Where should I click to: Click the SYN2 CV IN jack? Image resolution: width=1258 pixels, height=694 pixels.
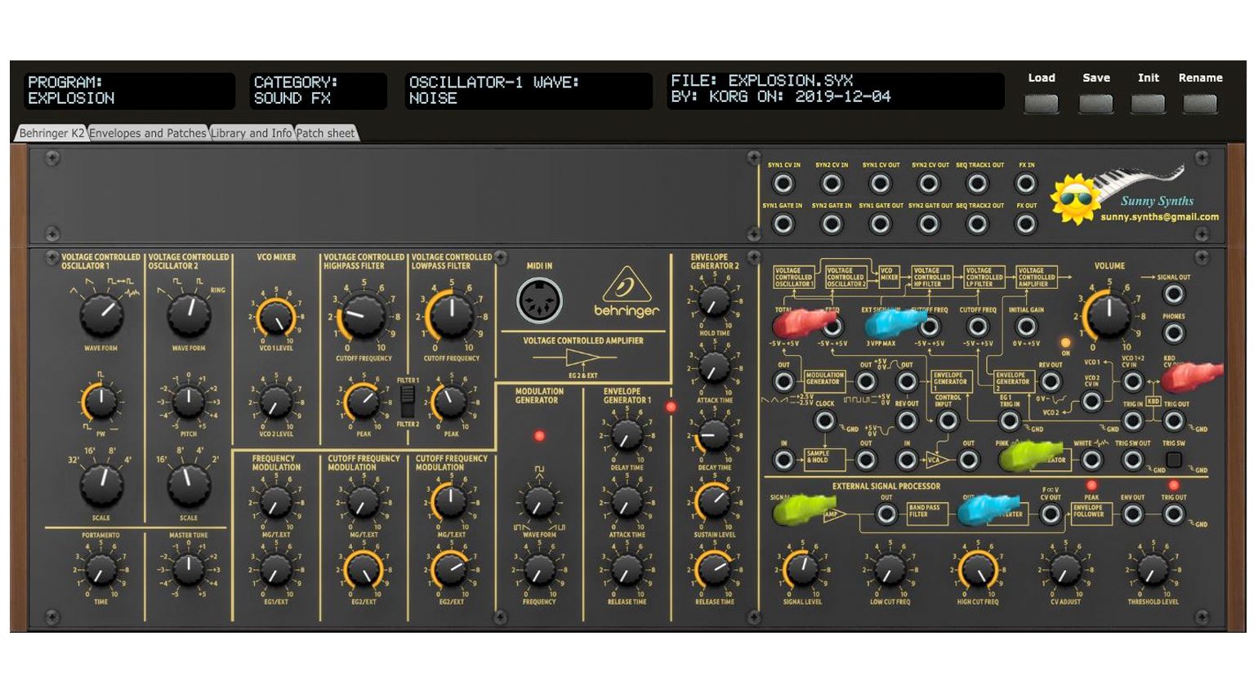coord(832,184)
